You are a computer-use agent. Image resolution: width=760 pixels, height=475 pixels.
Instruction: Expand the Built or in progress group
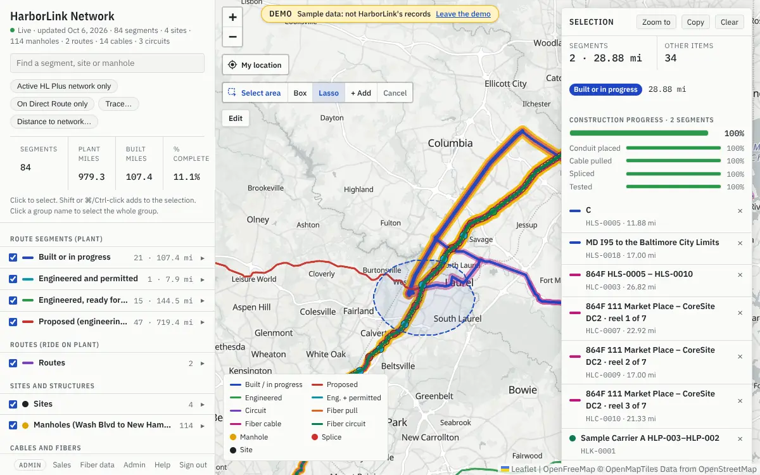(x=203, y=258)
